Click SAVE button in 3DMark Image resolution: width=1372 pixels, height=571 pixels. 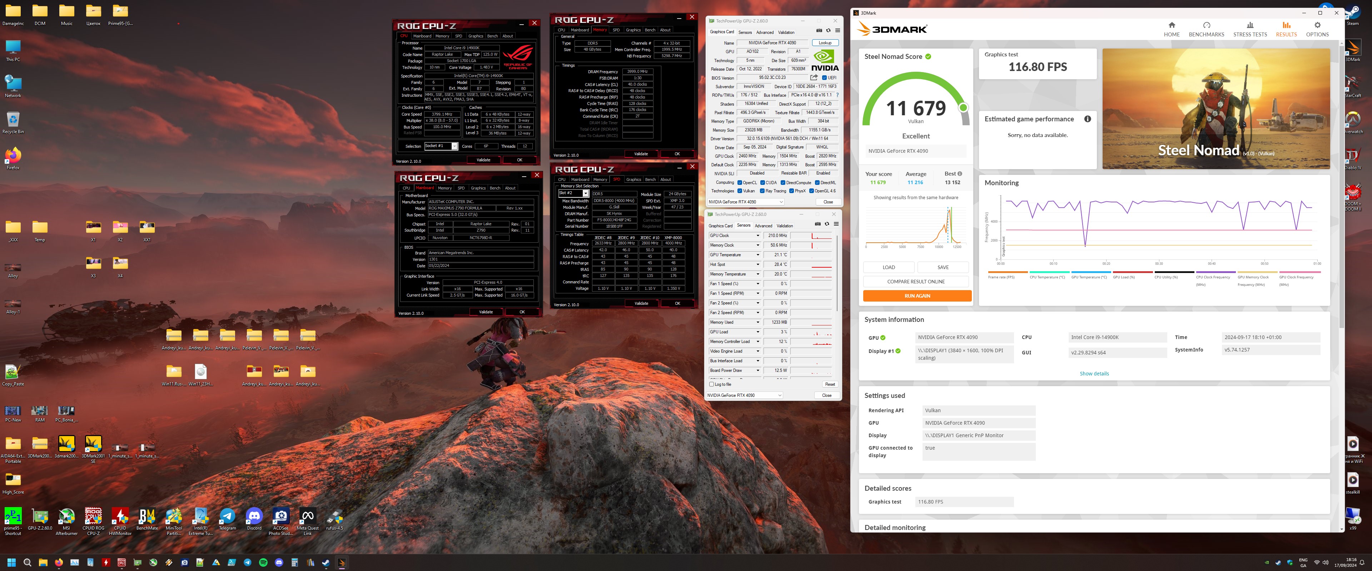943,267
